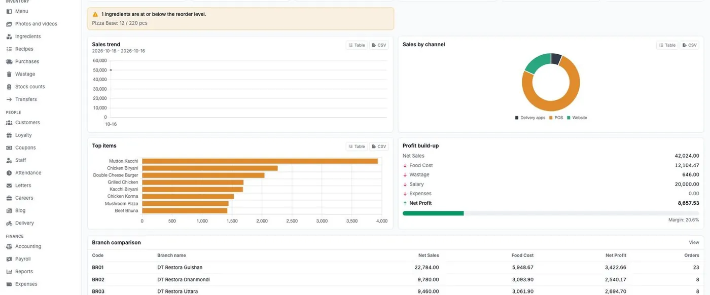The width and height of the screenshot is (710, 295).
Task: Open the Customers section
Action: click(27, 123)
